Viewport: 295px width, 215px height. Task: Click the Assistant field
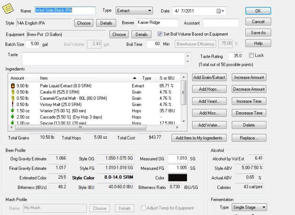click(221, 23)
